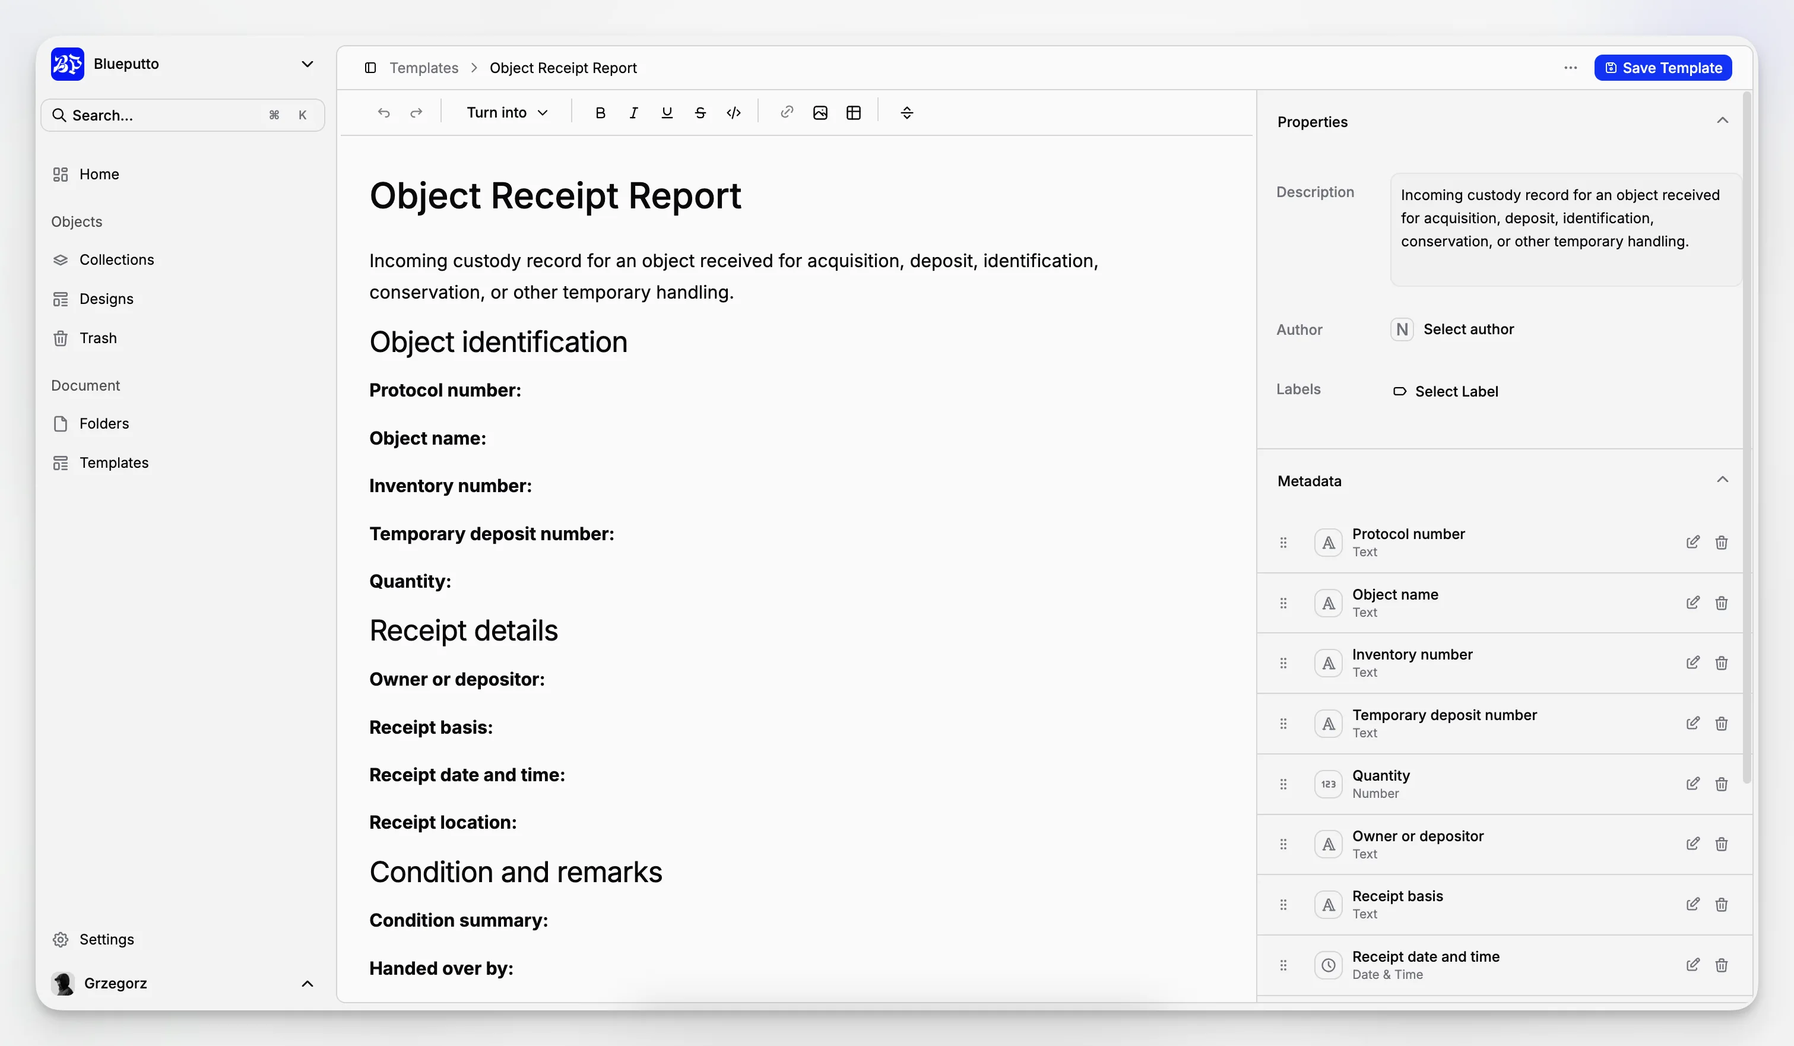Open the Turn into dropdown

508,113
